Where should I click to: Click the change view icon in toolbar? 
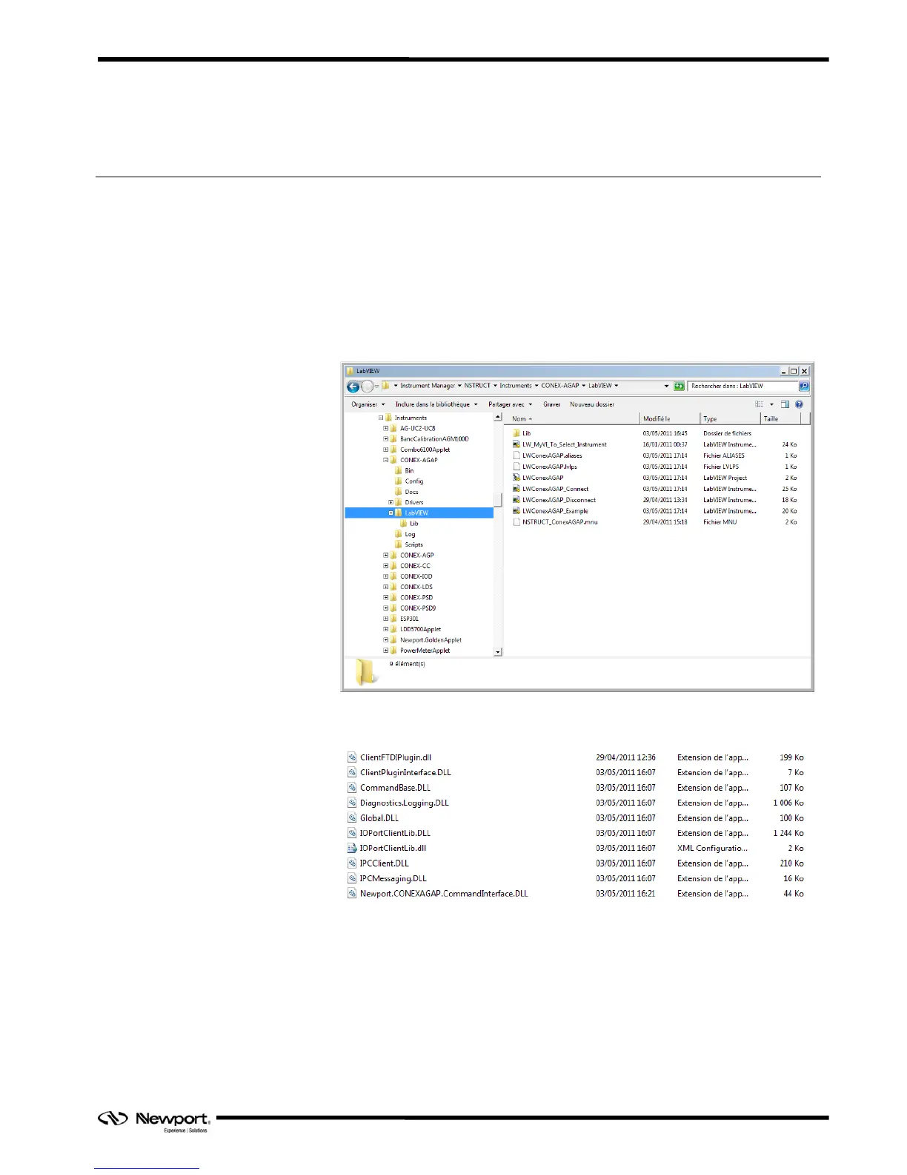[x=759, y=404]
